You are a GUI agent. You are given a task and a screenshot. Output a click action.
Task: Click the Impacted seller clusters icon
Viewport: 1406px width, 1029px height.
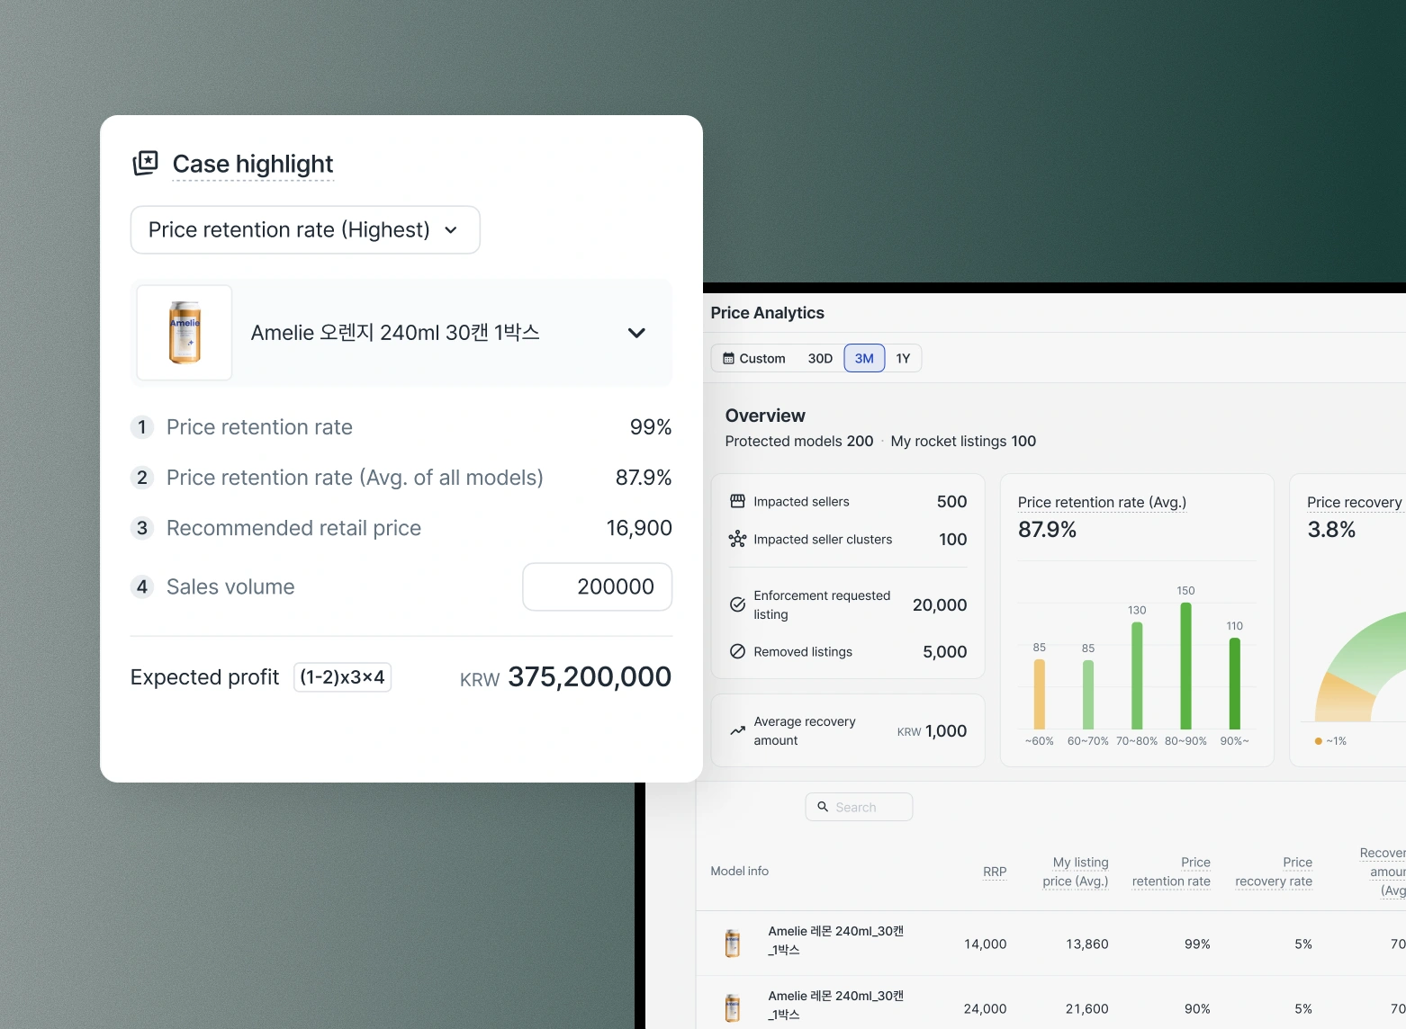(736, 539)
